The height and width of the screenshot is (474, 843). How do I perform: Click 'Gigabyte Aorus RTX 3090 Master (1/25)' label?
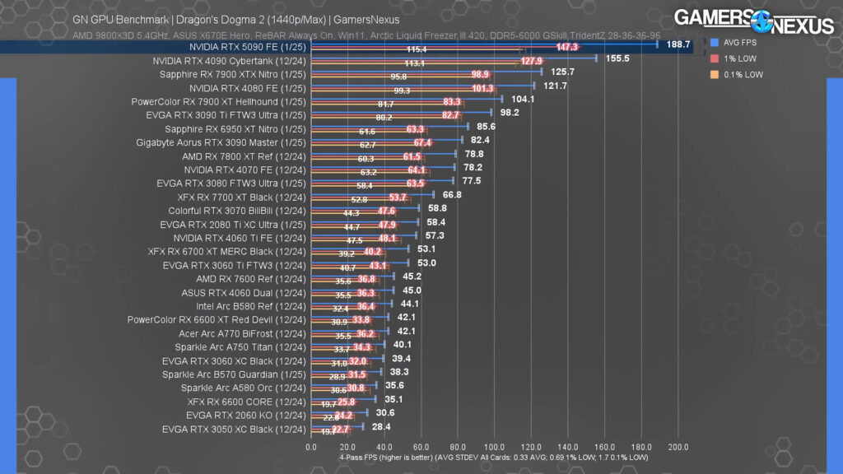[x=221, y=143]
